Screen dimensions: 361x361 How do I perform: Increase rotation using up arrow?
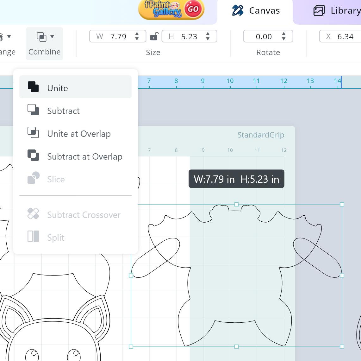point(284,34)
